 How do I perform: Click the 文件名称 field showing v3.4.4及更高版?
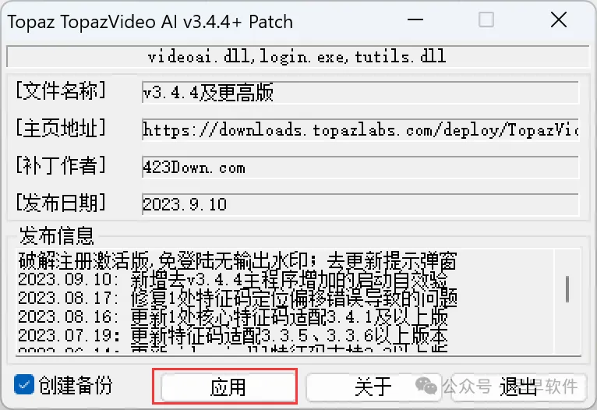coord(360,92)
